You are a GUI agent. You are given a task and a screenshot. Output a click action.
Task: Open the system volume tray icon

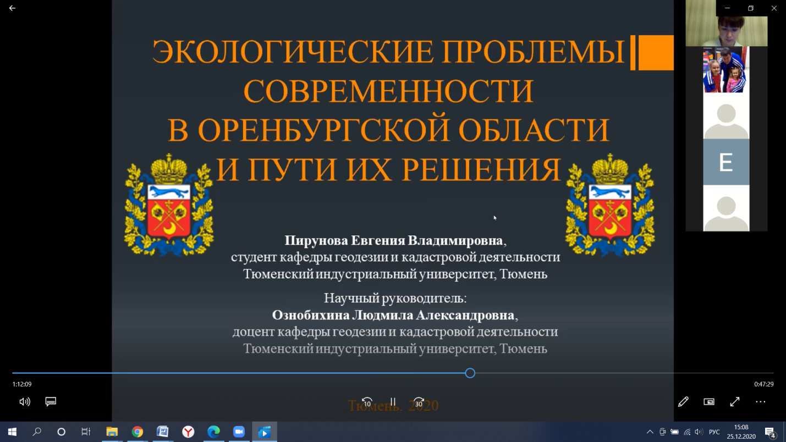coord(699,432)
